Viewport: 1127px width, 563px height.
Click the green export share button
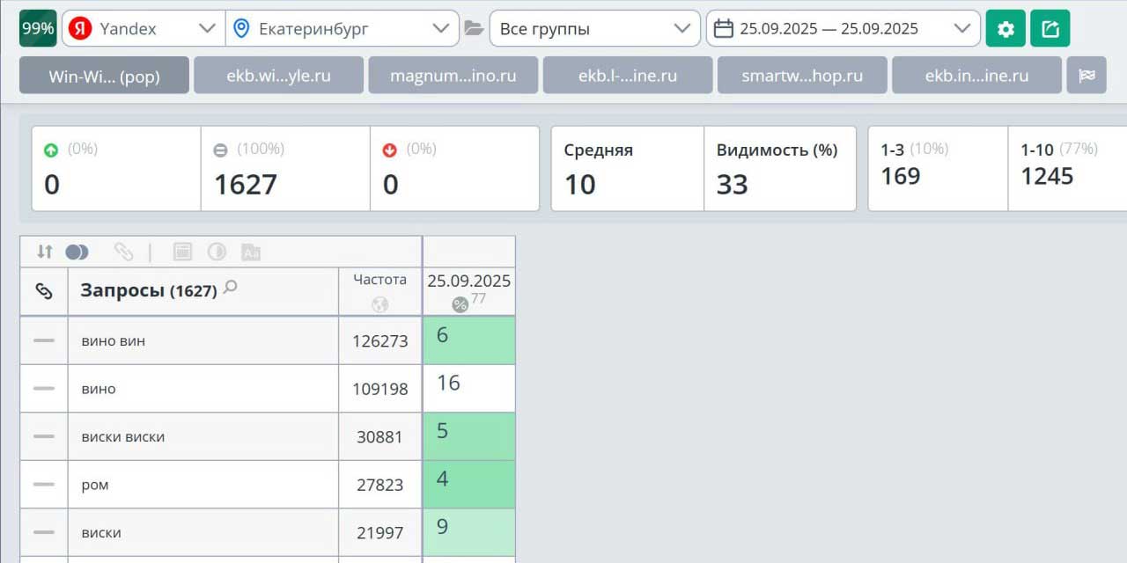click(x=1050, y=29)
